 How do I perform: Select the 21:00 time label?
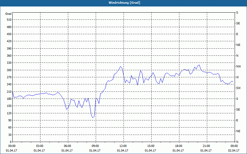point(206,146)
